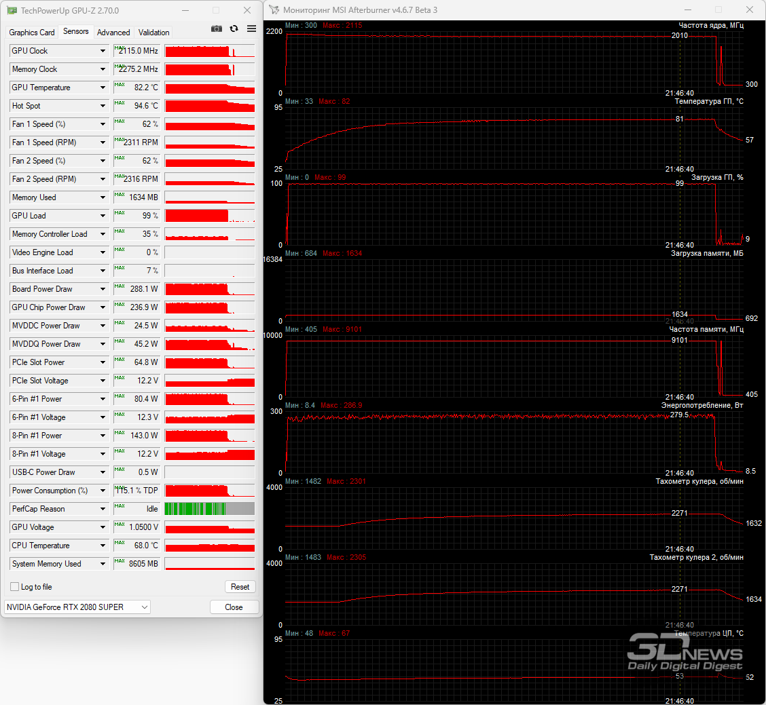Go to the Validation tab
This screenshot has height=705, width=766.
[154, 32]
